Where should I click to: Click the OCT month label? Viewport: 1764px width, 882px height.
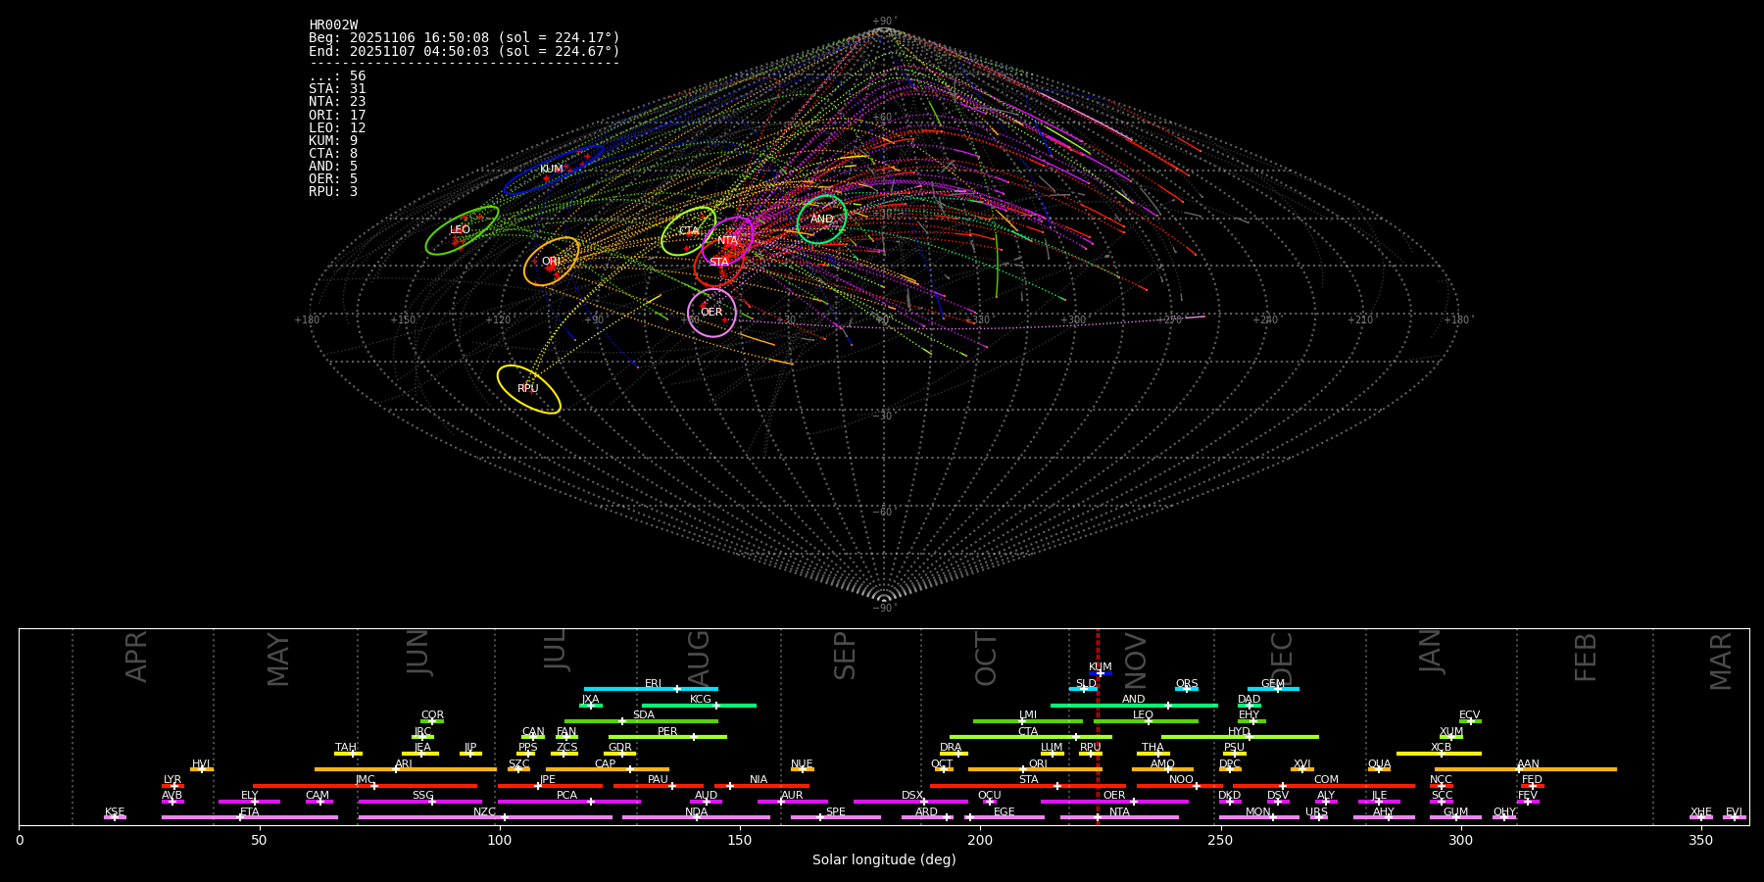(x=986, y=659)
